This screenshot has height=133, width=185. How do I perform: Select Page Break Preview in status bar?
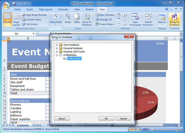coord(139,129)
